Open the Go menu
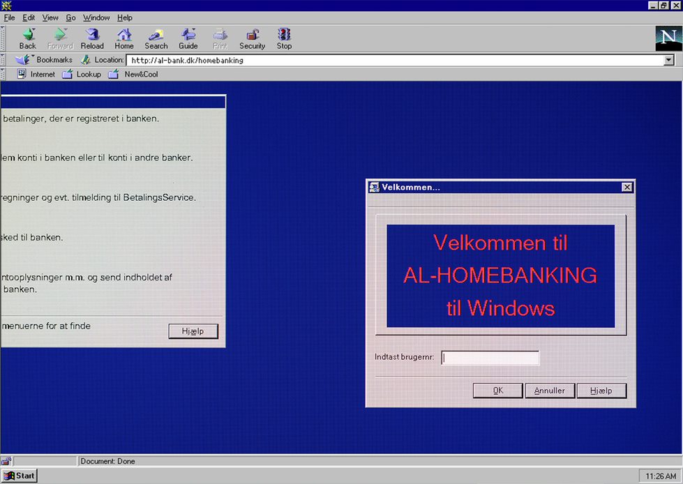The height and width of the screenshot is (484, 683). [70, 17]
